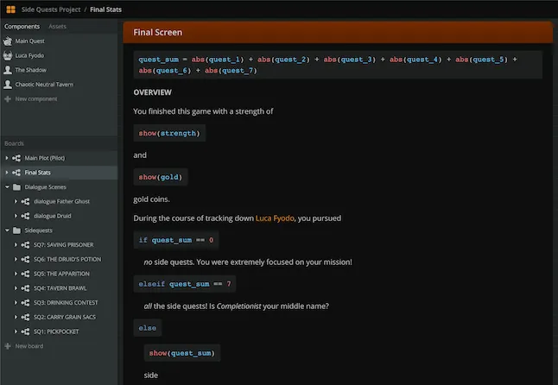Click the dialogue Father Ghost board icon

pos(25,202)
